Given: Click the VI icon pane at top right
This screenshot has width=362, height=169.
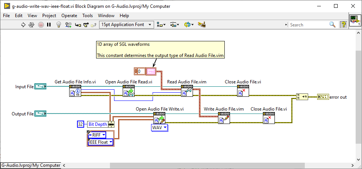Looking at the screenshot, I should [355, 20].
